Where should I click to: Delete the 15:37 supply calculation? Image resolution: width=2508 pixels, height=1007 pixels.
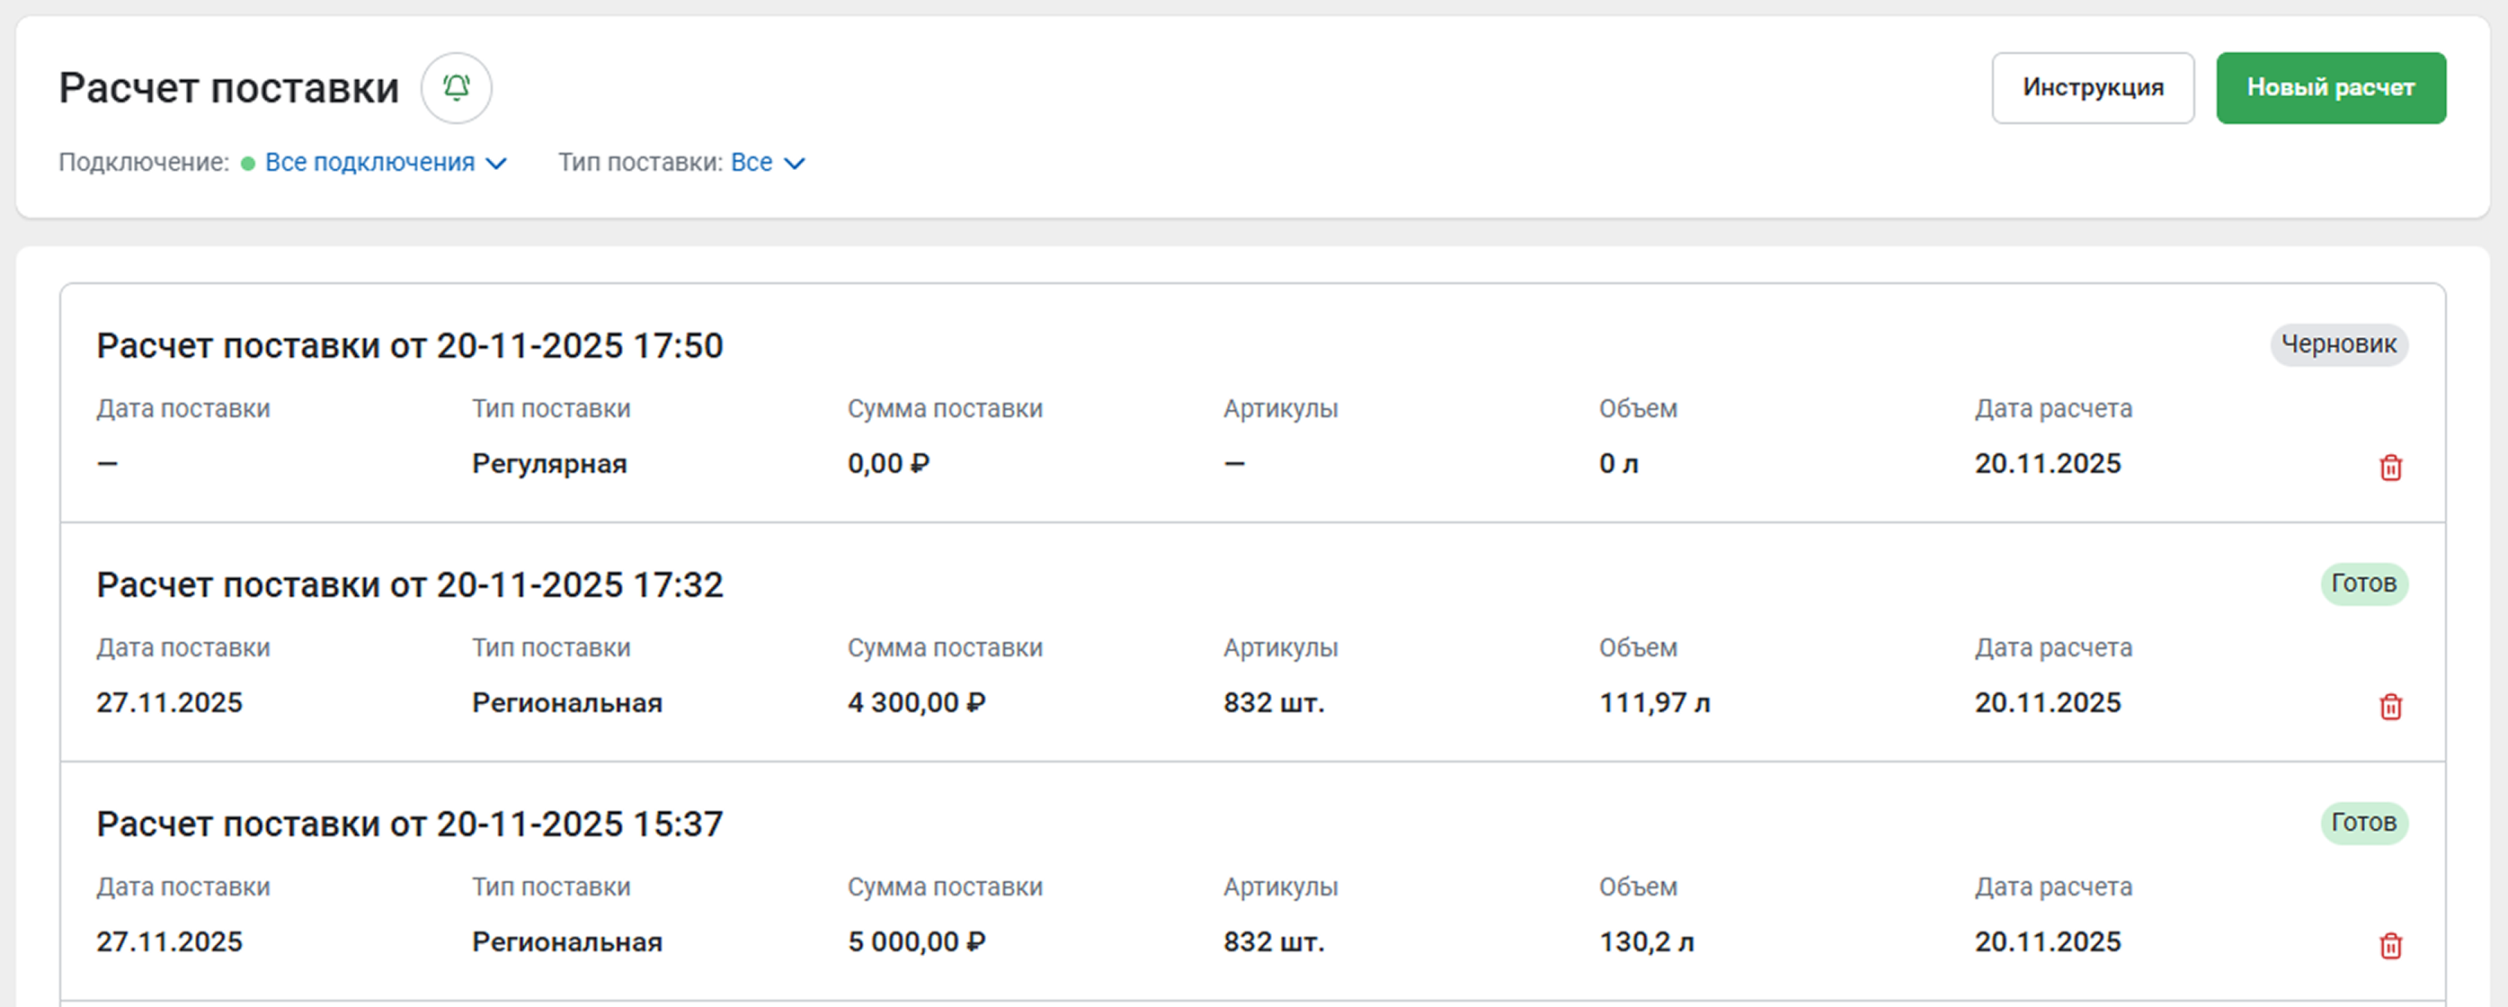coord(2390,946)
